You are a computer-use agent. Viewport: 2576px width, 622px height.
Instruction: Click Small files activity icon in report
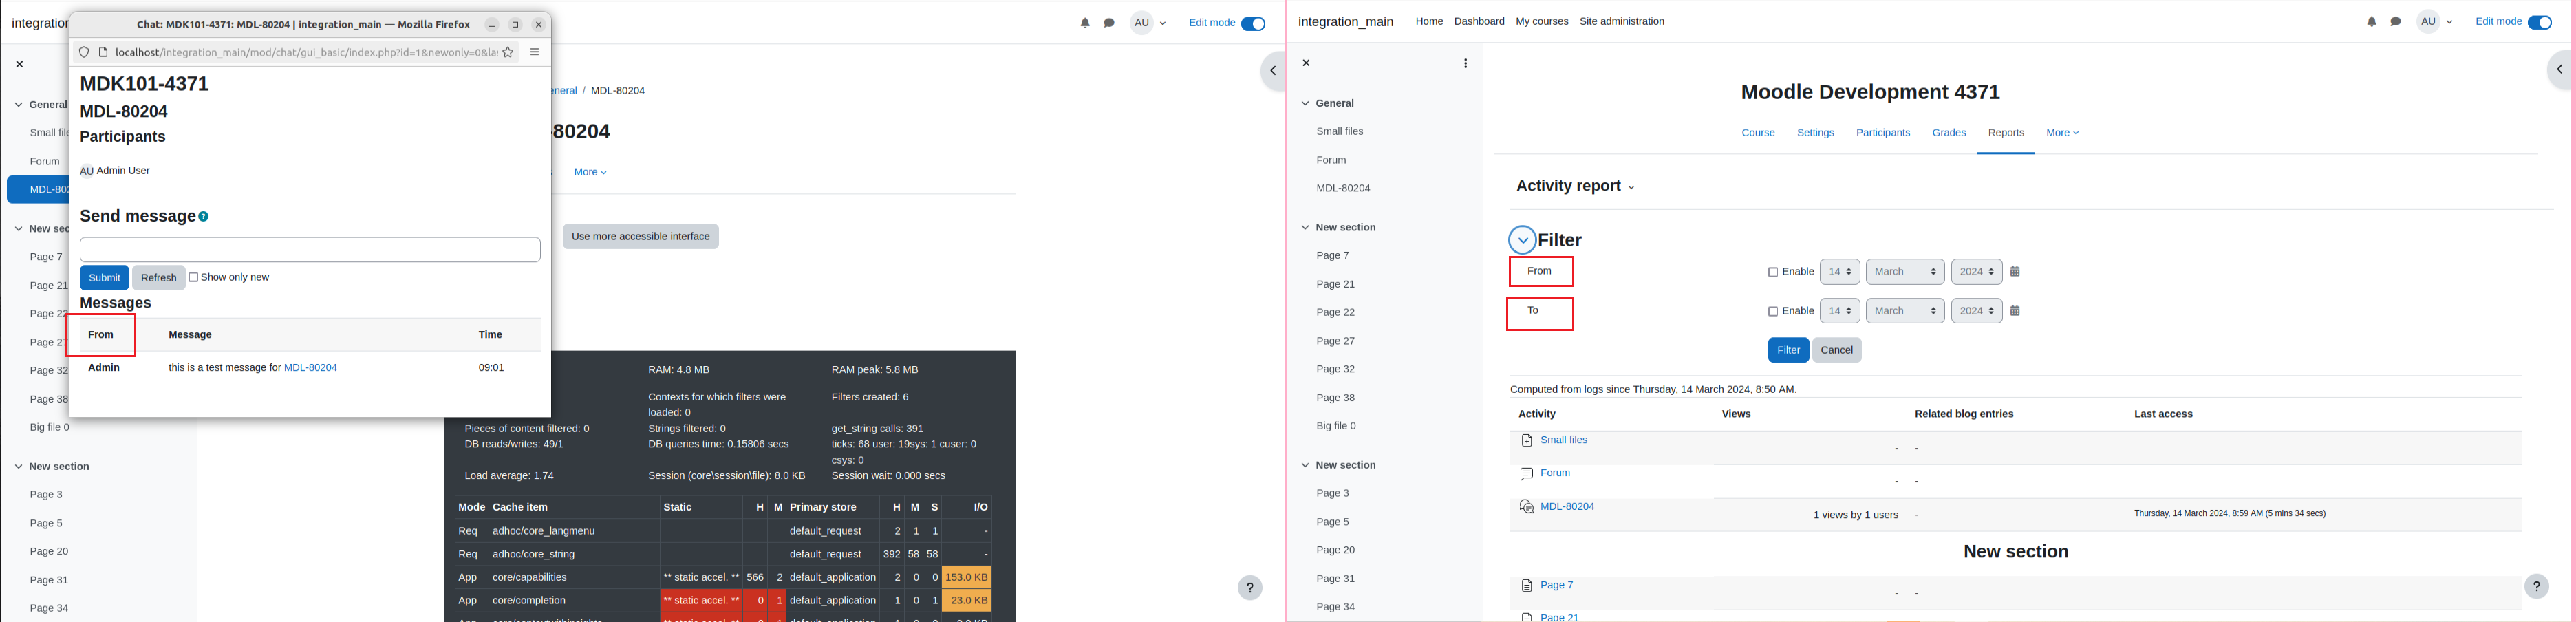tap(1526, 441)
